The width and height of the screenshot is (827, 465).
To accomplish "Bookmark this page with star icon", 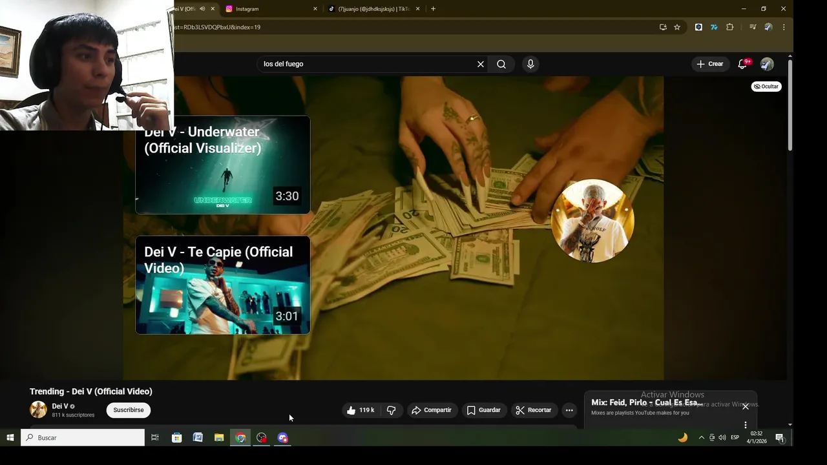I will 677,27.
